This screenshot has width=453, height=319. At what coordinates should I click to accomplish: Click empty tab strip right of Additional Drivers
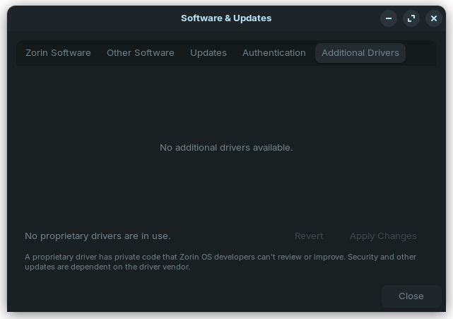[x=421, y=53]
